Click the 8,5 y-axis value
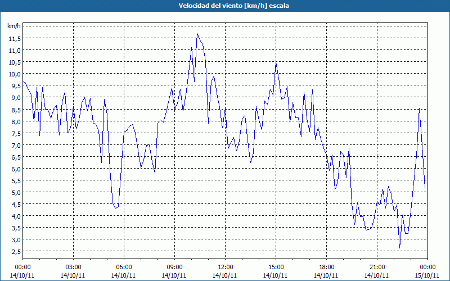The height and width of the screenshot is (281, 450). click(x=16, y=110)
